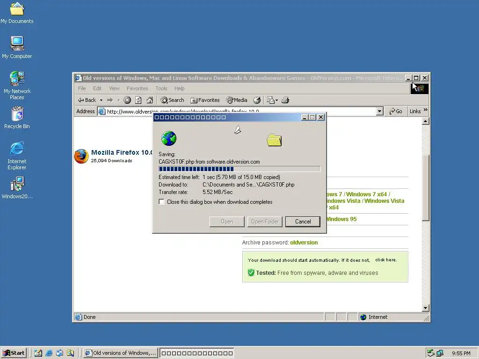Click the Windows flag throbber icon

tap(420, 88)
